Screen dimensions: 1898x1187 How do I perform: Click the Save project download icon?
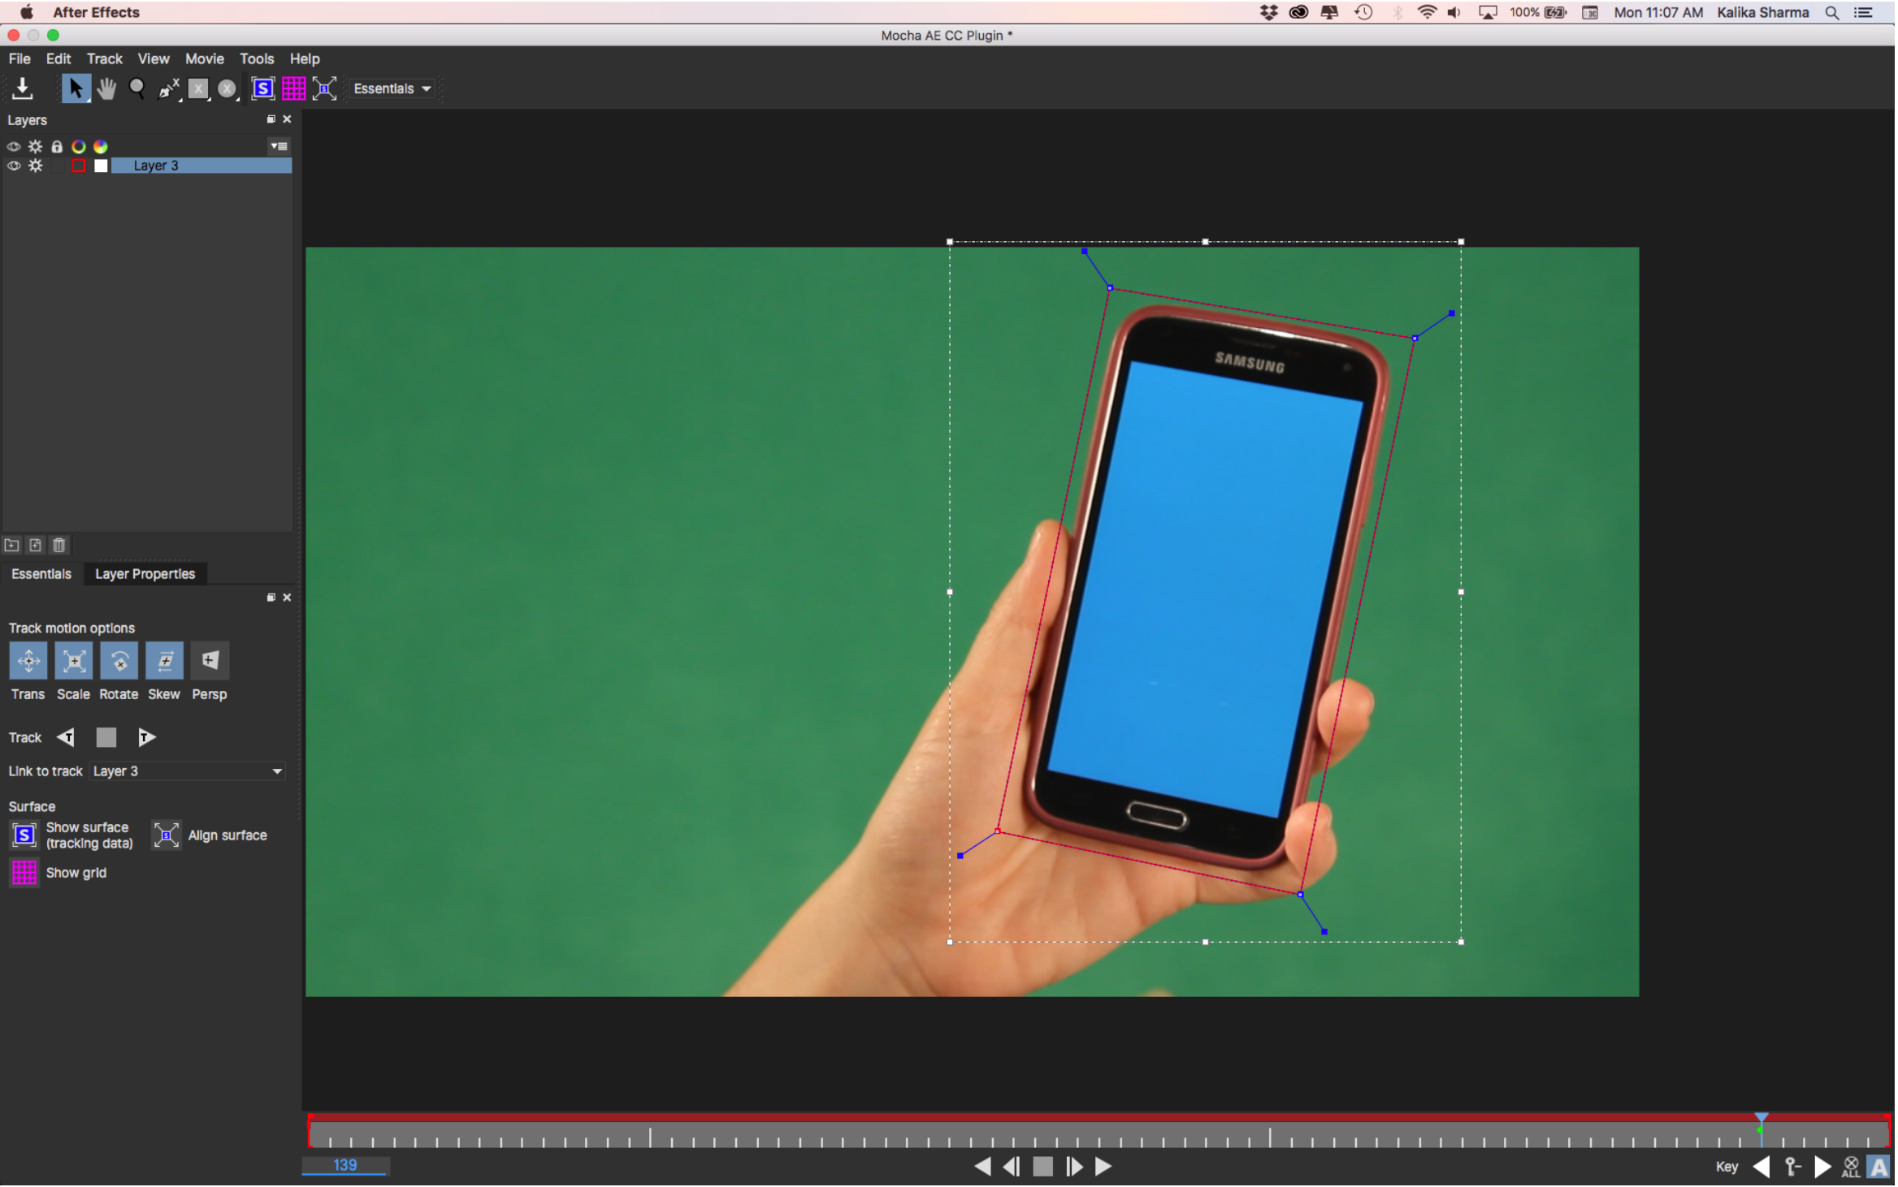tap(23, 88)
